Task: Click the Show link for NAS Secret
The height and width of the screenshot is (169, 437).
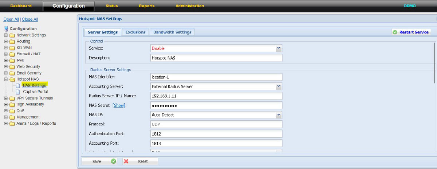Action: click(x=119, y=105)
